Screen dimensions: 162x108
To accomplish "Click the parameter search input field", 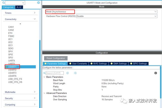I will (x=54, y=73).
